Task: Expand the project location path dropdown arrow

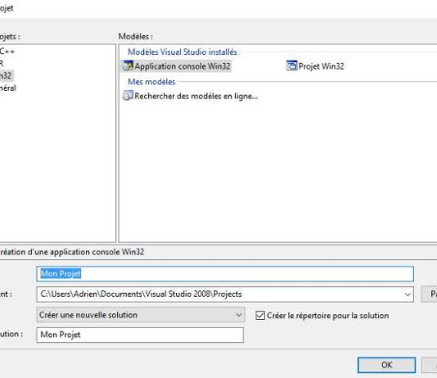Action: coord(408,295)
